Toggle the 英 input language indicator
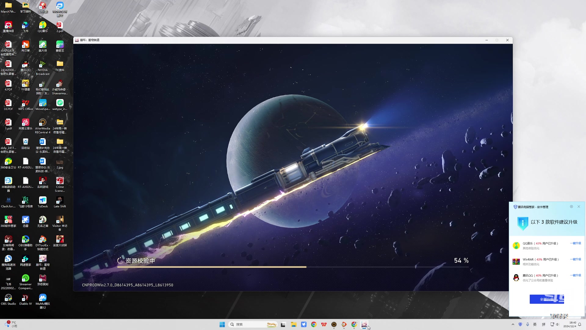Viewport: 586px width, 330px height. [535, 324]
